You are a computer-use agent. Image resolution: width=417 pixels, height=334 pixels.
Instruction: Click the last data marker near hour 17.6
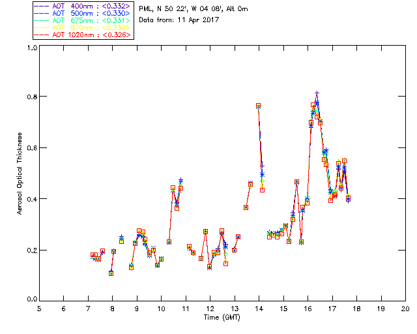pyautogui.click(x=348, y=198)
